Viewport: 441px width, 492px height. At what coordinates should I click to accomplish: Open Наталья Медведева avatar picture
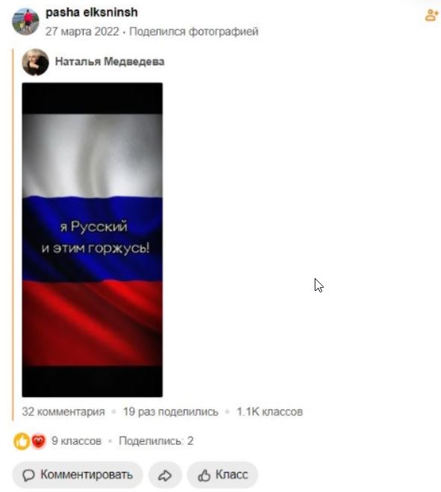pos(35,62)
